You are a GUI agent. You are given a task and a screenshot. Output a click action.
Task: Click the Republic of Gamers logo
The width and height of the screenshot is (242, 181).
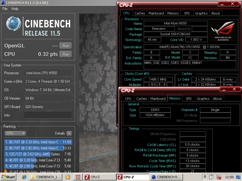click(x=223, y=31)
